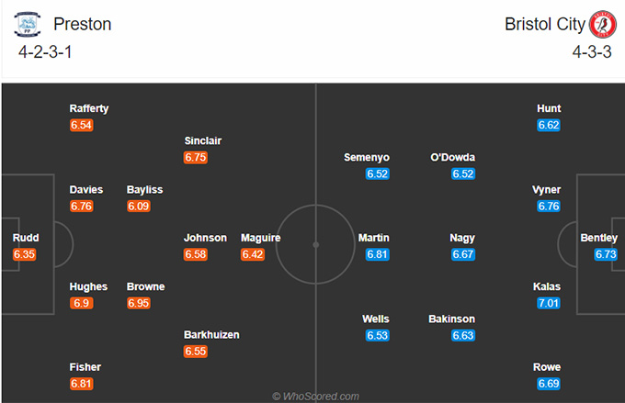Select Bayliss's 6.09 rating badge
Viewport: 625px width, 403px height.
click(x=138, y=207)
